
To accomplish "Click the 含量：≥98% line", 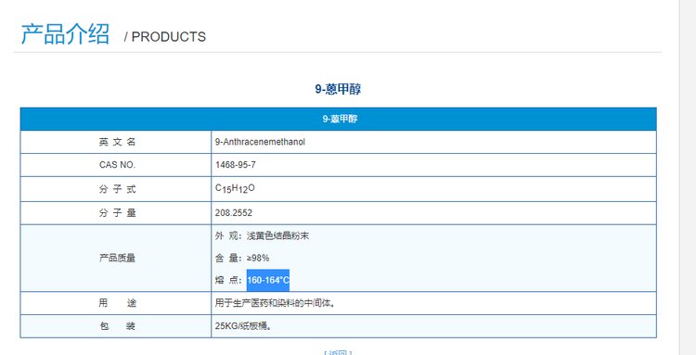I will [242, 258].
